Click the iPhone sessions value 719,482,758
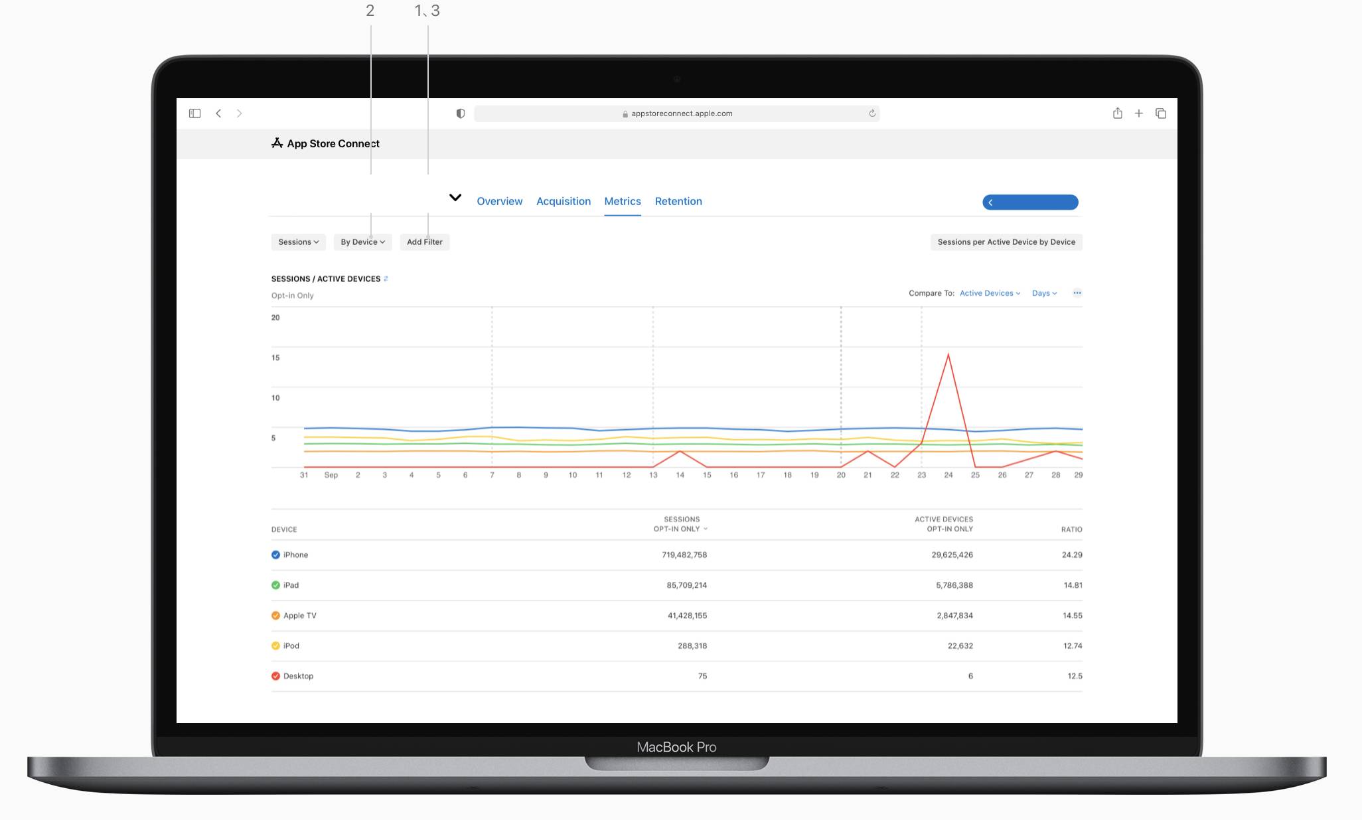This screenshot has width=1362, height=820. point(684,555)
